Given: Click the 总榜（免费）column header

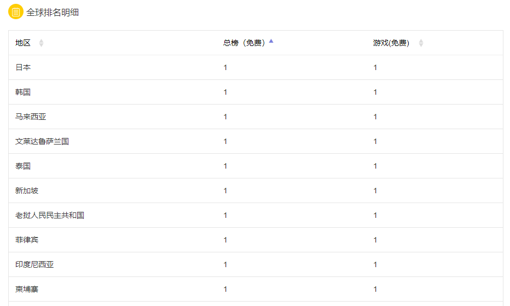Looking at the screenshot, I should tap(244, 43).
